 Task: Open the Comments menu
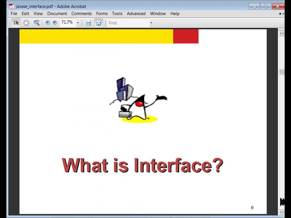click(81, 14)
